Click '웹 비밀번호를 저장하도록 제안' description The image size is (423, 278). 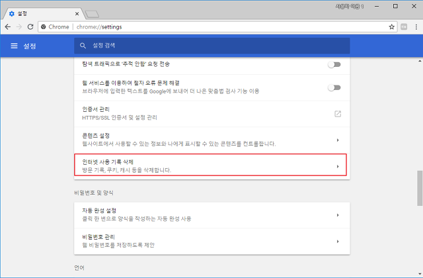point(118,245)
